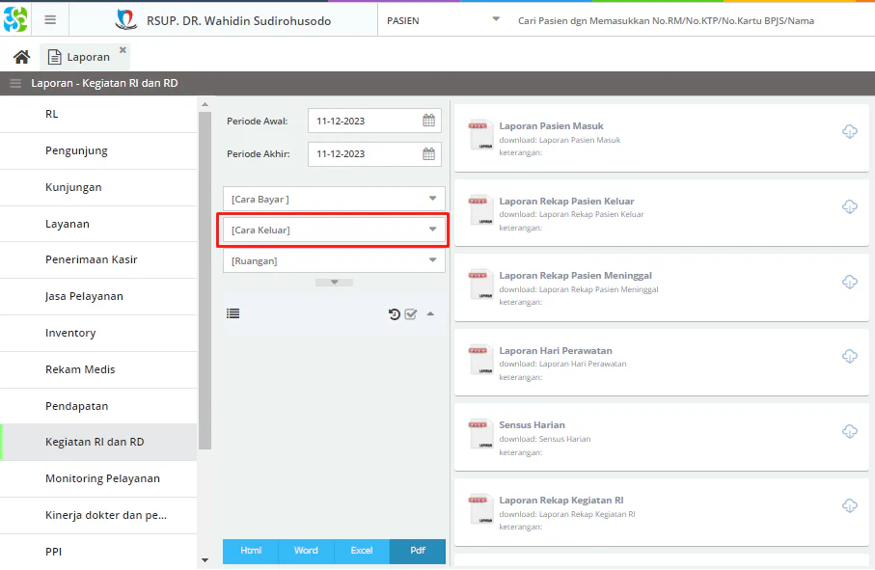Screen dimensions: 875x570
Task: Open the Pendapatan report category
Action: click(98, 406)
